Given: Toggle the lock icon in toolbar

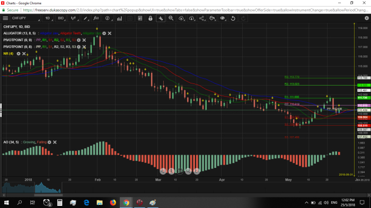Looking at the screenshot, I should click(x=150, y=18).
